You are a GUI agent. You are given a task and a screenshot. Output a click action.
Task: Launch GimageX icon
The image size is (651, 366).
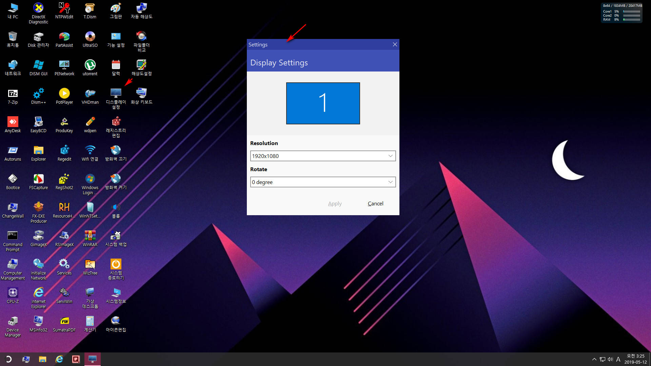click(x=38, y=238)
